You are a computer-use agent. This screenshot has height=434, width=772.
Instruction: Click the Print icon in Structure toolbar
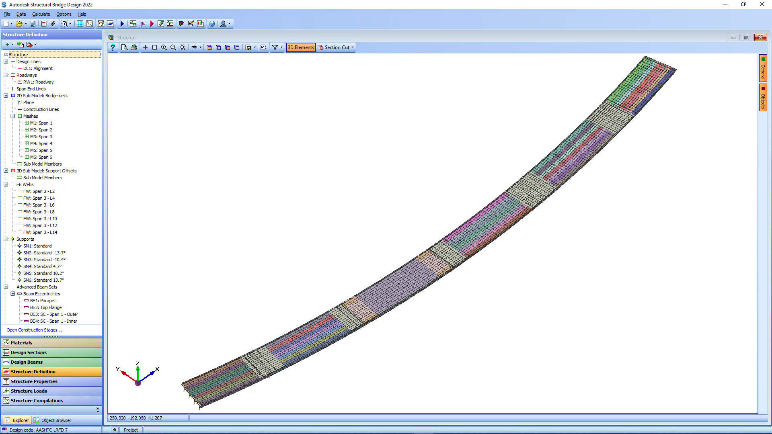point(134,47)
